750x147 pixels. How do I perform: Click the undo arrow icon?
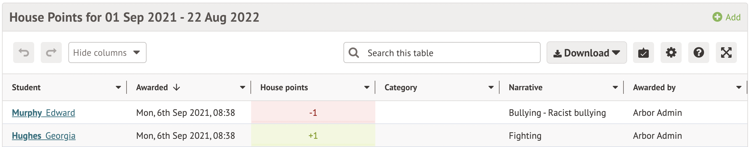(x=24, y=52)
